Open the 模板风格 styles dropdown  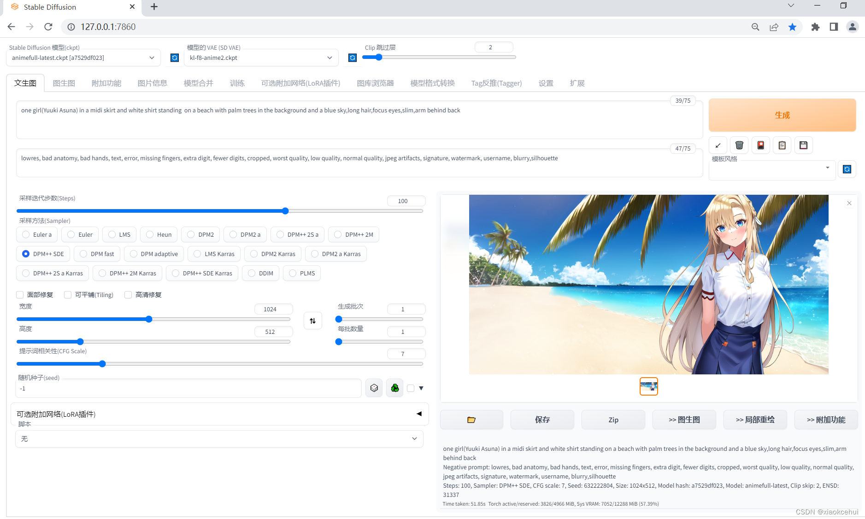(772, 170)
